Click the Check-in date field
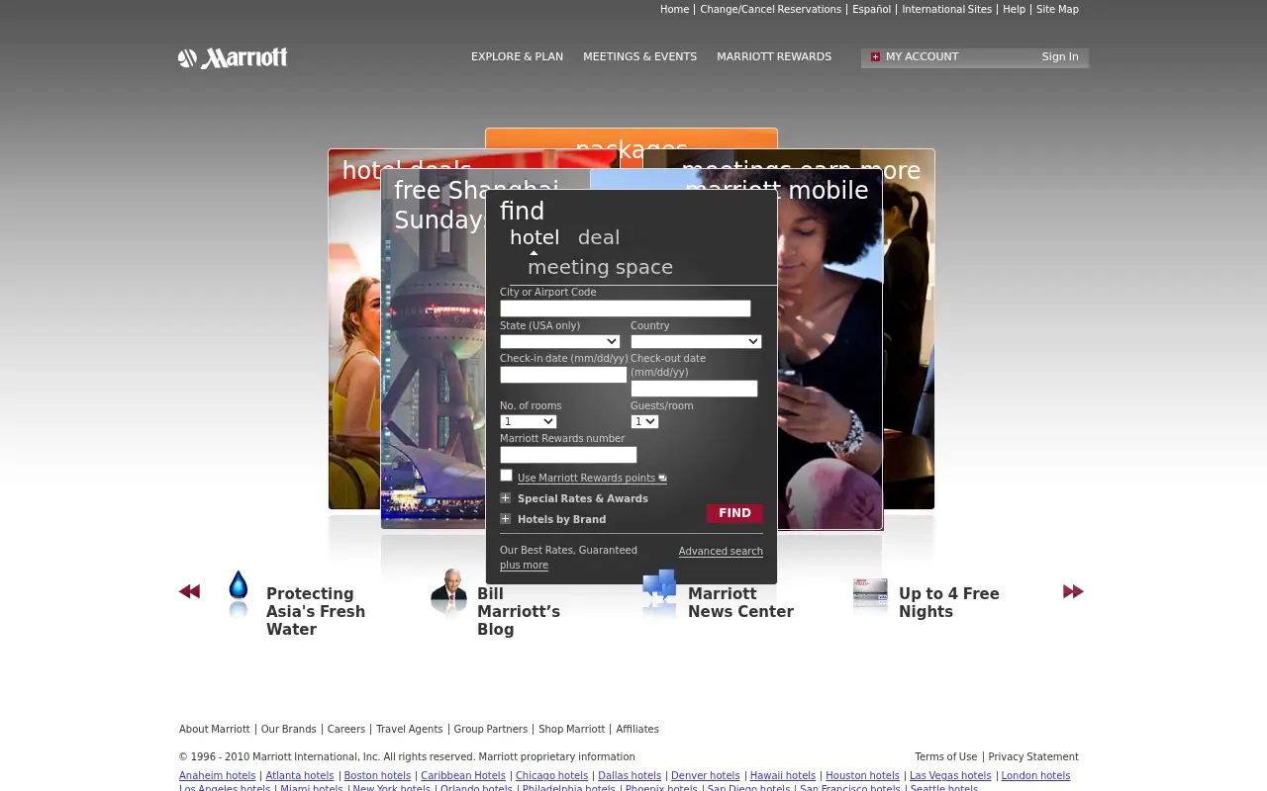 [563, 375]
